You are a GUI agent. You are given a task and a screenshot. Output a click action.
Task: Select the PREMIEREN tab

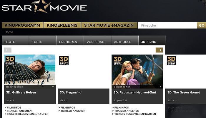pos(70,40)
